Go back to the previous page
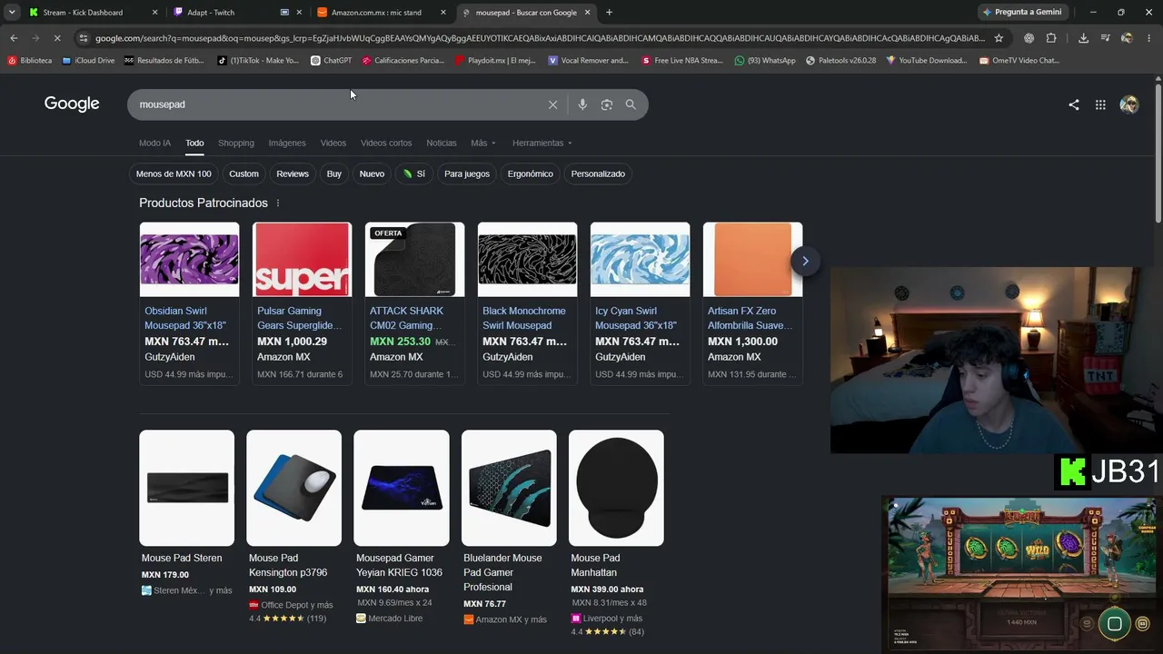 14,38
